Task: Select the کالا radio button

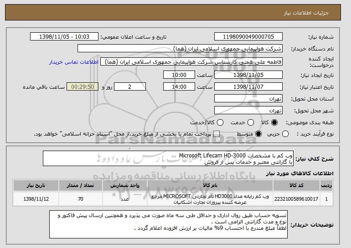Action: point(274,122)
